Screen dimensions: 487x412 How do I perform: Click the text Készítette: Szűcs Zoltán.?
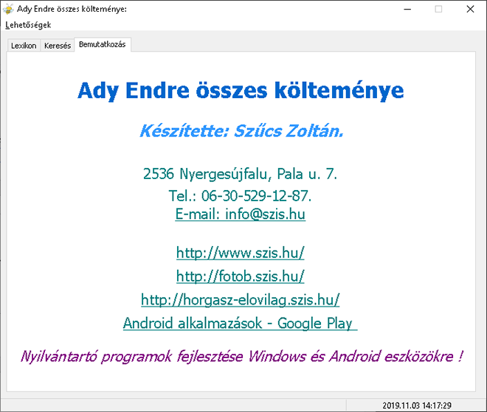point(241,130)
